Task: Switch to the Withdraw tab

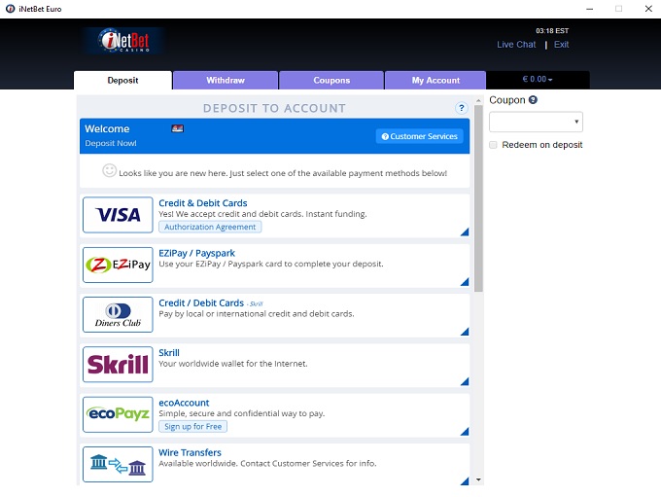Action: [x=226, y=81]
